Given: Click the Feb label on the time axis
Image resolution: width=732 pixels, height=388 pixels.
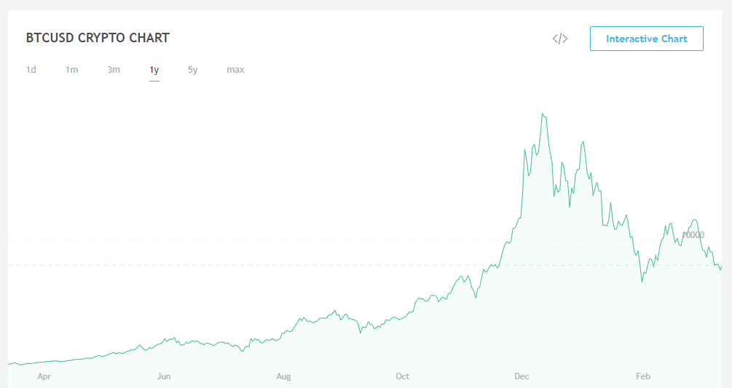Looking at the screenshot, I should [643, 376].
